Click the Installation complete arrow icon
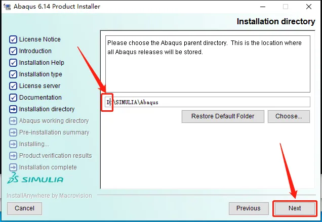322x222 pixels. (13, 167)
